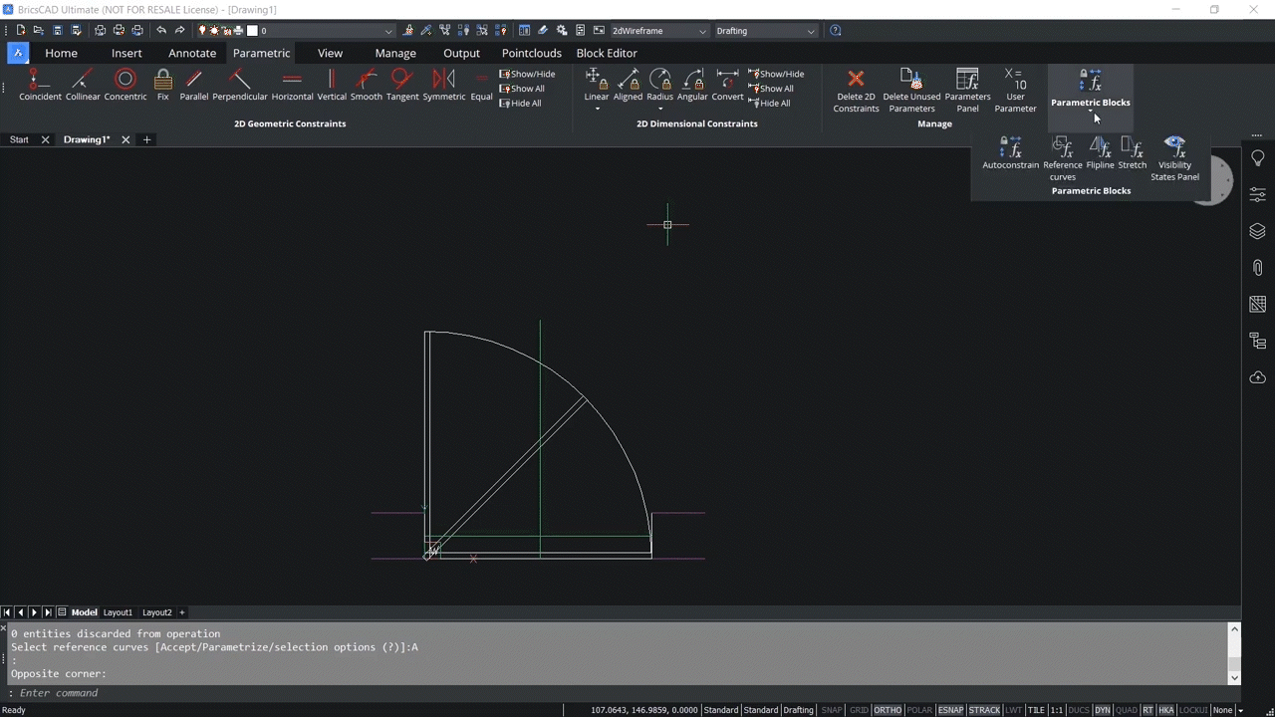The height and width of the screenshot is (717, 1275).
Task: Toggle ESNAP in the status bar
Action: click(950, 710)
